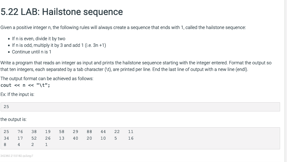Click the bullet 'Continue until n is 1'
The image size is (287, 162).
[31, 52]
